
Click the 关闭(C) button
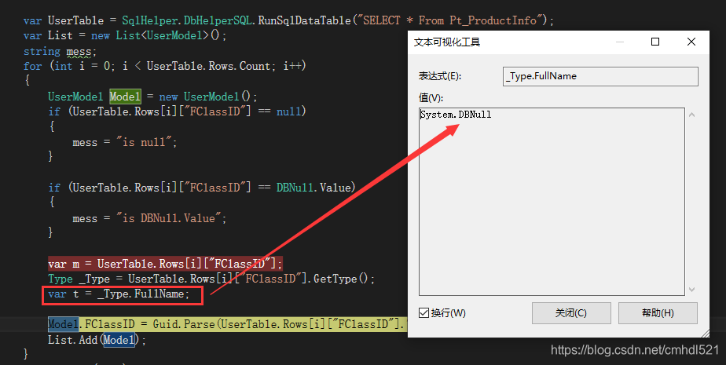coord(571,313)
